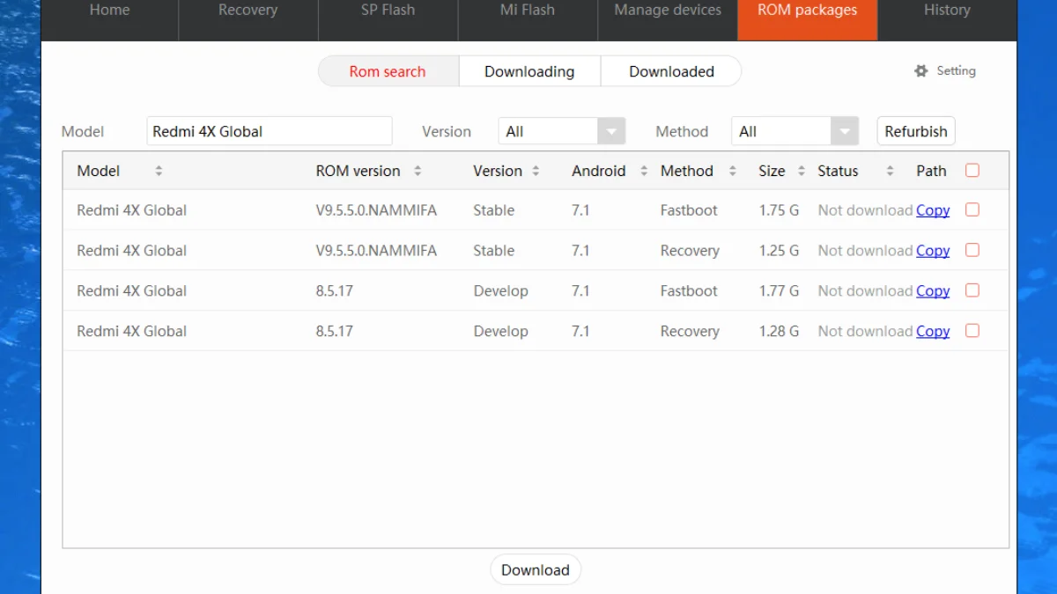Sort by ROM version column arrows
This screenshot has height=594, width=1057.
418,171
